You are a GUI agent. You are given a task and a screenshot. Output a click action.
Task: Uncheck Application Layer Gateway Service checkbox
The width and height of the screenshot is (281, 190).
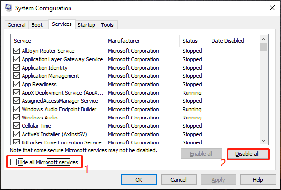tap(16, 59)
